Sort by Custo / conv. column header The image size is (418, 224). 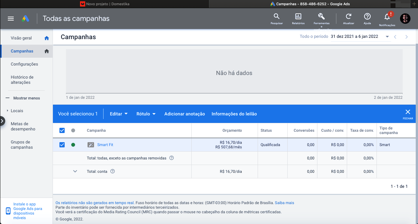(x=332, y=130)
